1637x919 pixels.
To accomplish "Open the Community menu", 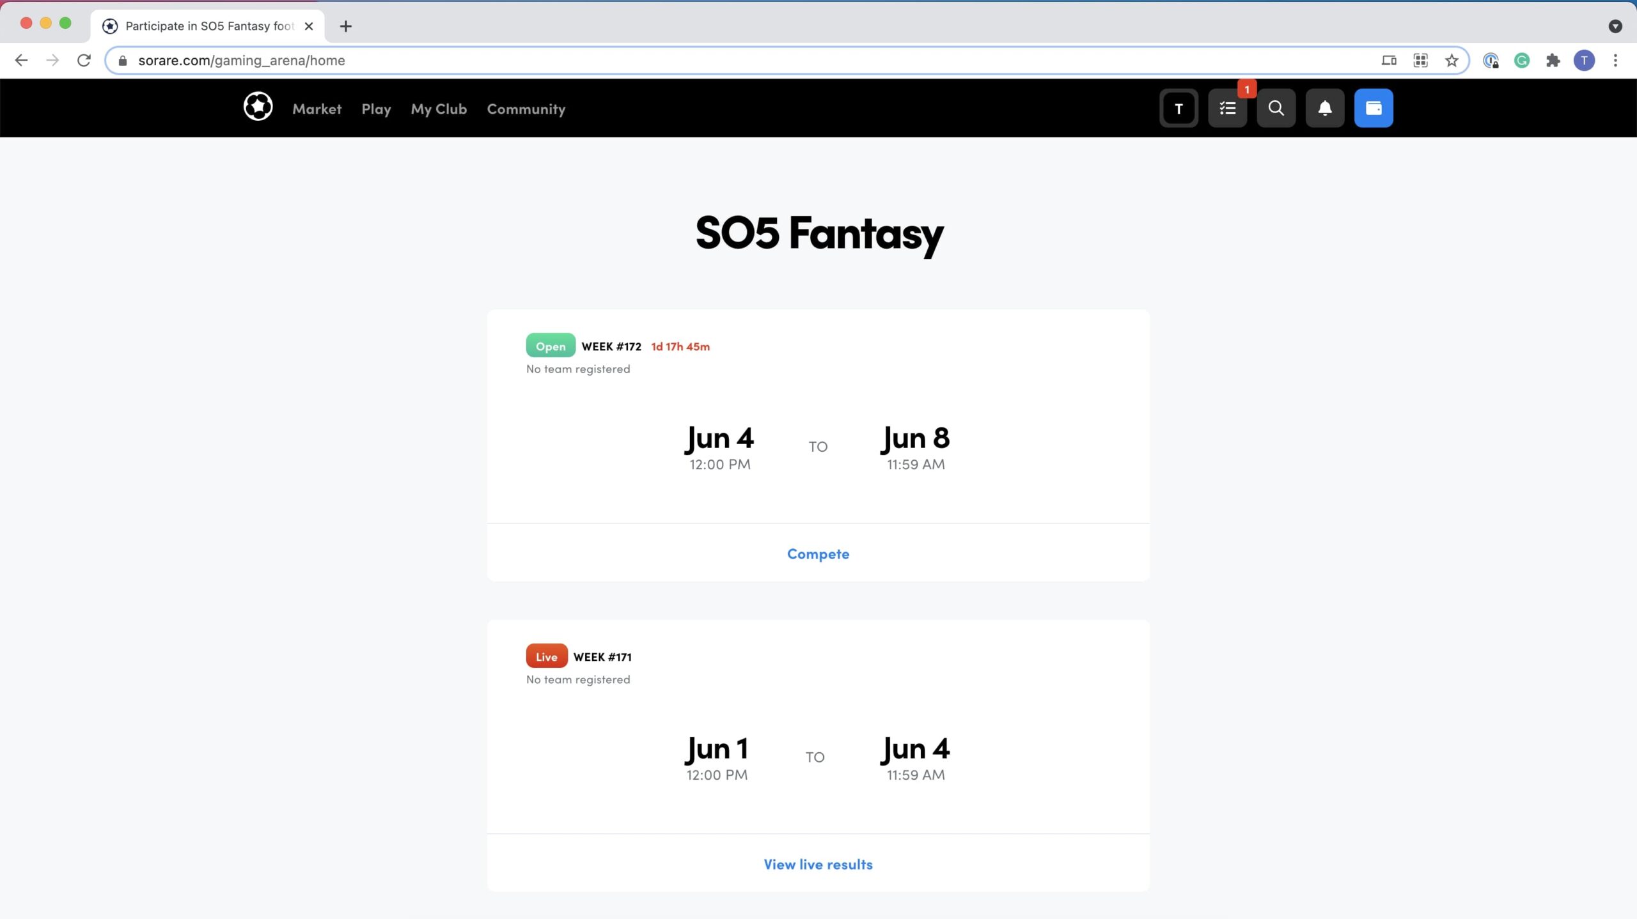I will (526, 109).
